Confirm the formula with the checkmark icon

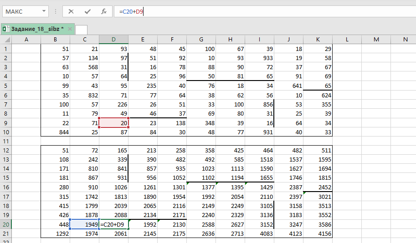[x=87, y=11]
